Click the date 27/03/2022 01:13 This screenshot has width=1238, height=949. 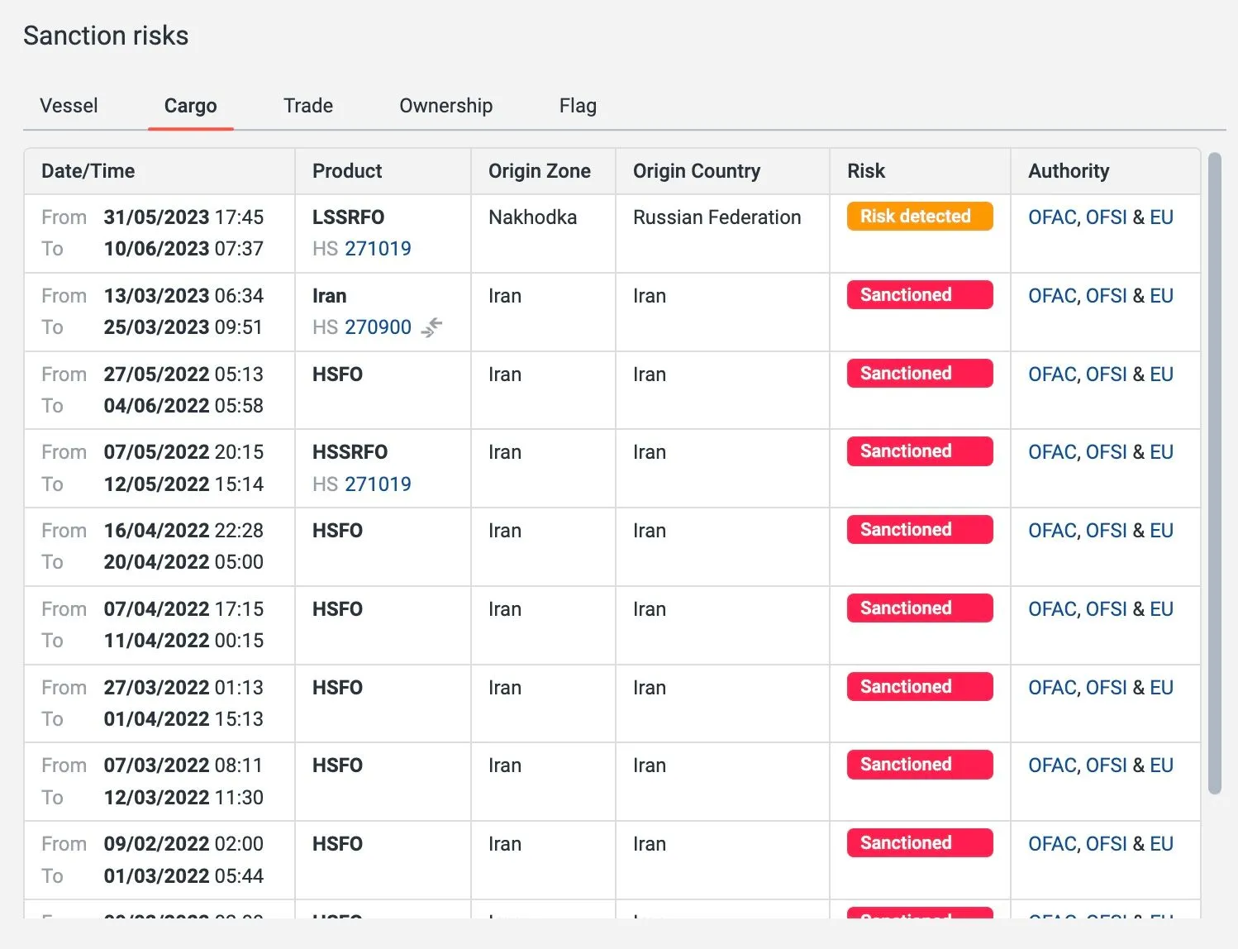coord(183,688)
